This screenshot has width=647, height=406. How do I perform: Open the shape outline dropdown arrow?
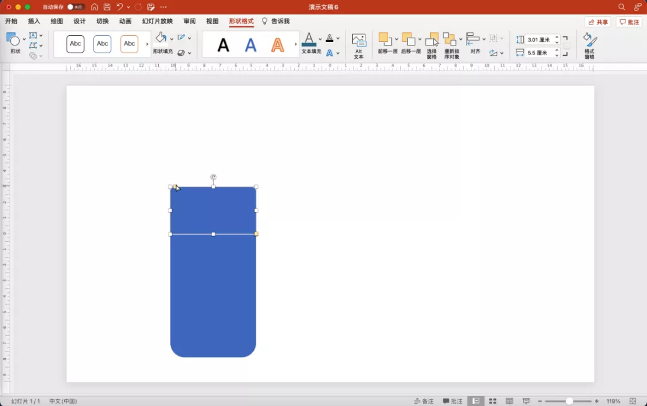pos(189,38)
